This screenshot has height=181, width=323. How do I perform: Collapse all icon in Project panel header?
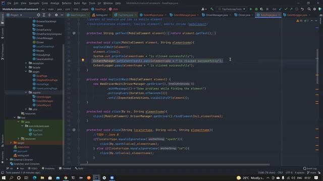point(49,15)
